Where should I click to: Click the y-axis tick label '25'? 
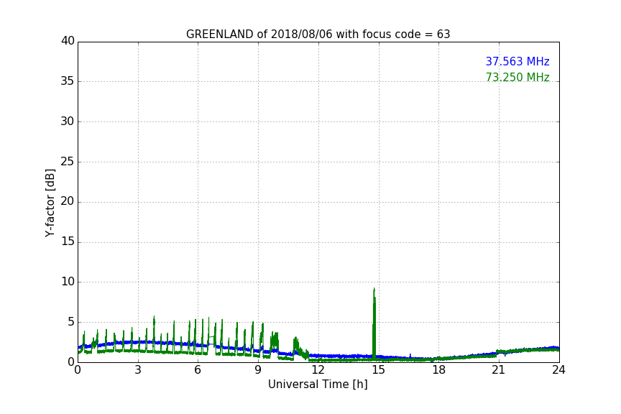tap(68, 162)
